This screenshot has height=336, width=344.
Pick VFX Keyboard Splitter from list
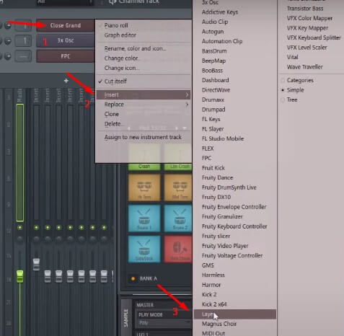coord(314,37)
